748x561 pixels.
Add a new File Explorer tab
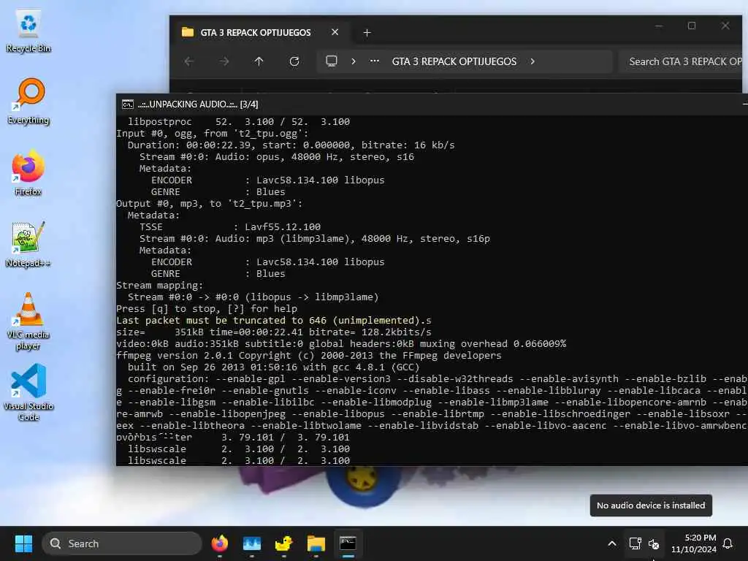click(x=367, y=32)
